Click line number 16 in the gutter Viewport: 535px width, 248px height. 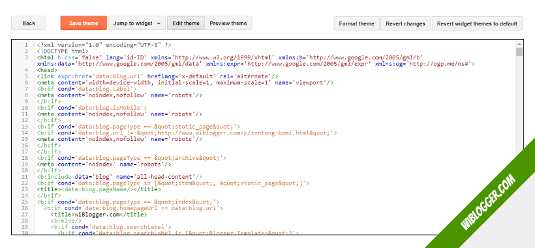[x=25, y=146]
